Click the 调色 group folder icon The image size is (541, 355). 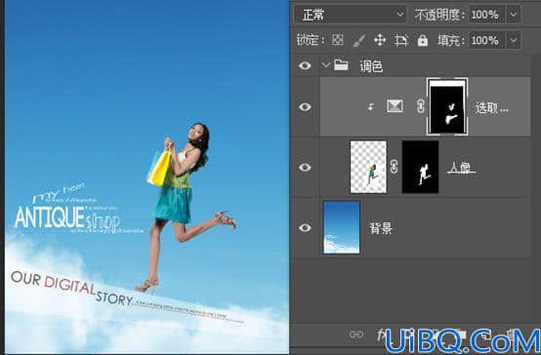(341, 64)
